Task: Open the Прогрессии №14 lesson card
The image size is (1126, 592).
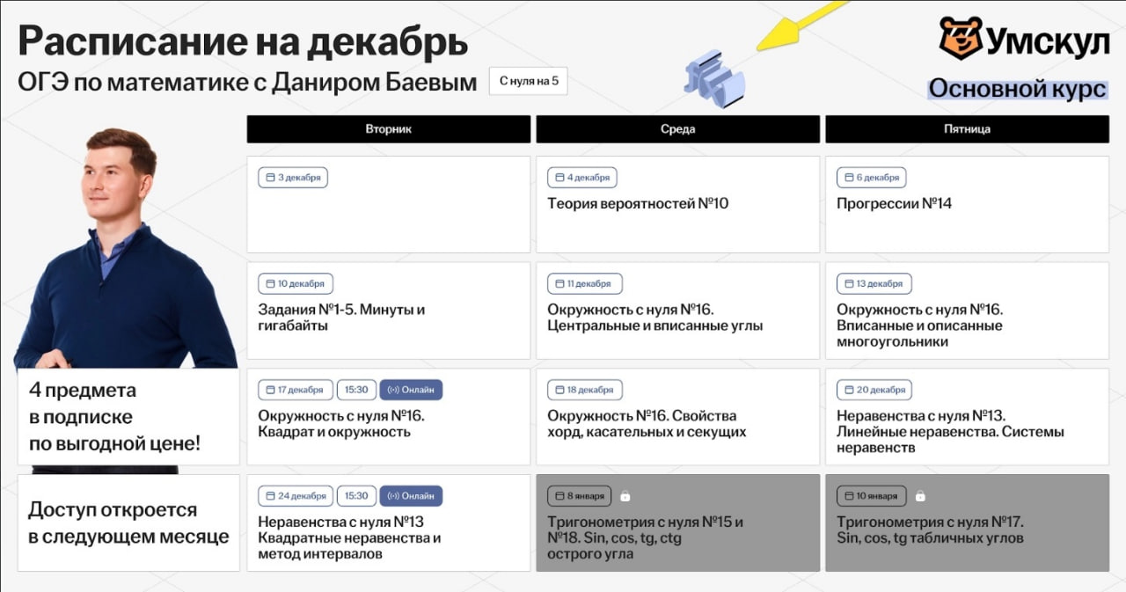Action: coord(966,204)
